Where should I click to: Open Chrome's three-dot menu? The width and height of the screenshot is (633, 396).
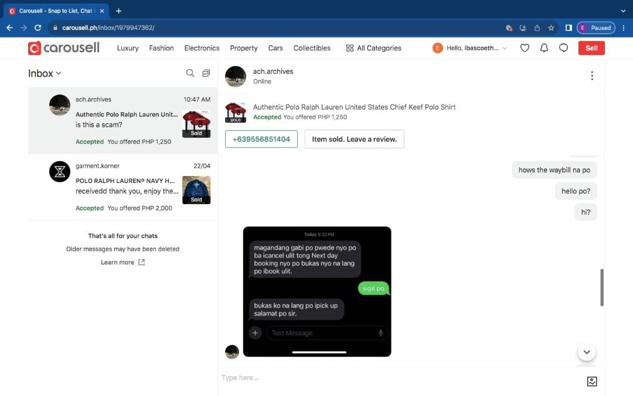point(624,28)
